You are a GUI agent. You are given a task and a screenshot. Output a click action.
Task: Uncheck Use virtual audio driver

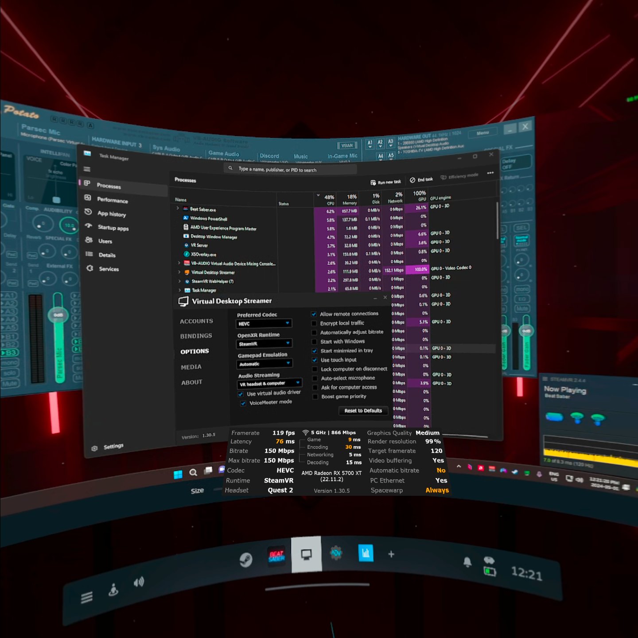tap(241, 394)
